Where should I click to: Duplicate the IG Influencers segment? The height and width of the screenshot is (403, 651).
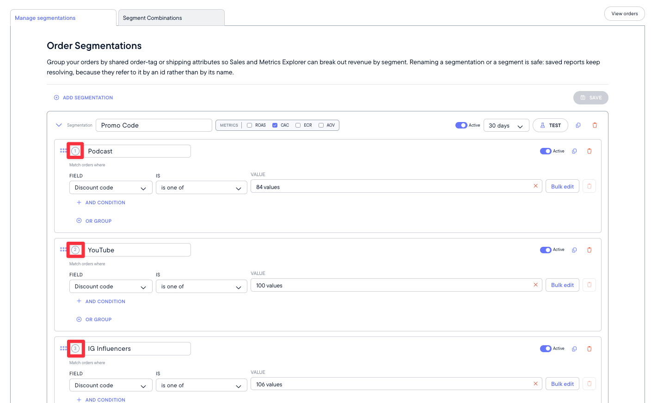click(x=574, y=349)
